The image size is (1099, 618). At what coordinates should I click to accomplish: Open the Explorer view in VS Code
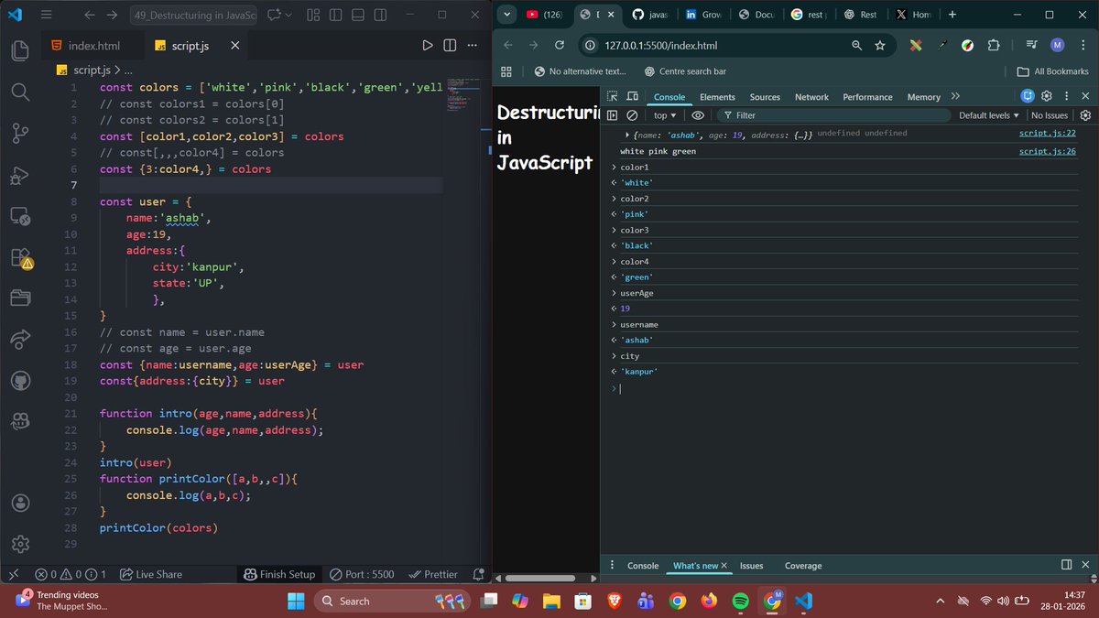click(20, 49)
